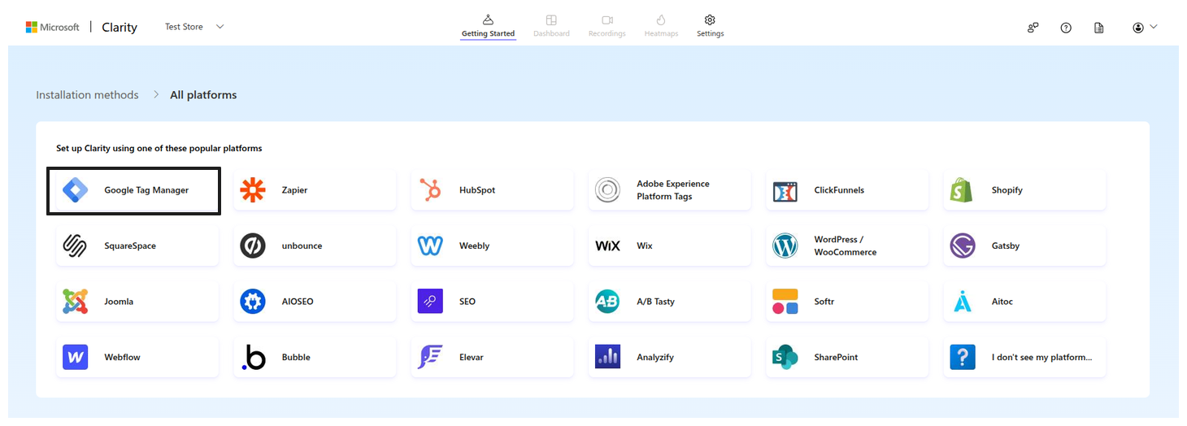
Task: Open the help question mark icon in header
Action: 1066,28
